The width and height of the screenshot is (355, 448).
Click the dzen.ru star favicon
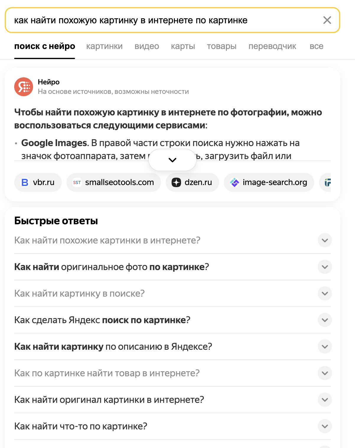[176, 182]
